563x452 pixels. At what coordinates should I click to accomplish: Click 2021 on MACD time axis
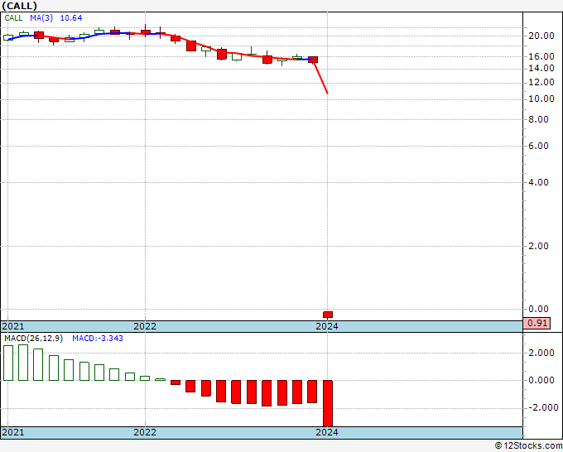[13, 432]
